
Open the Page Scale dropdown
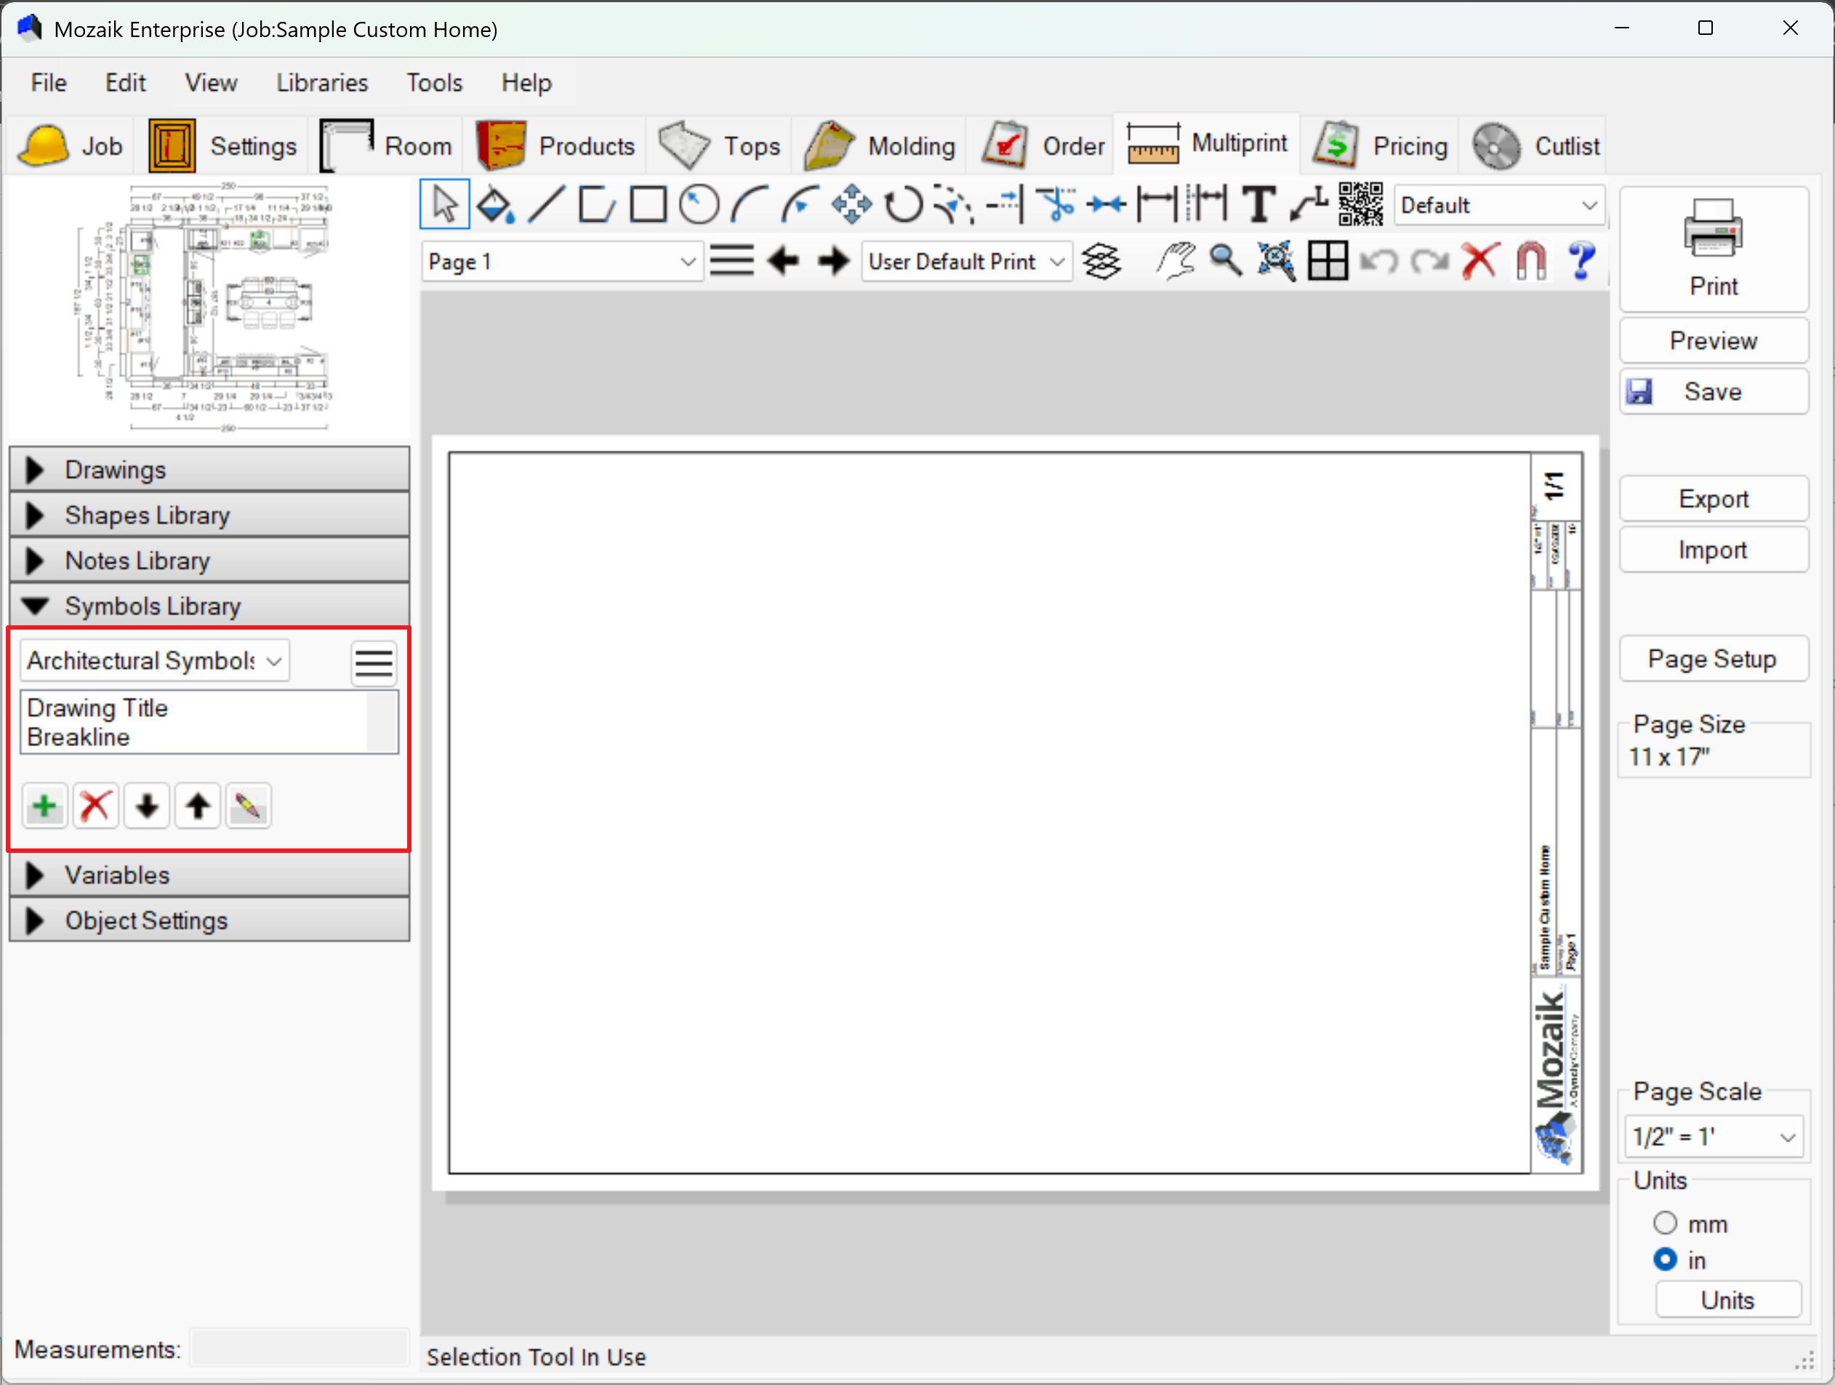[1713, 1137]
